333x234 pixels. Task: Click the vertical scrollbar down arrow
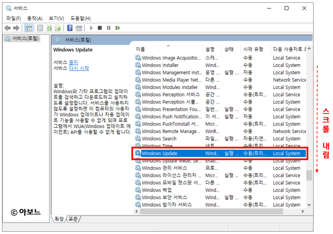click(309, 205)
